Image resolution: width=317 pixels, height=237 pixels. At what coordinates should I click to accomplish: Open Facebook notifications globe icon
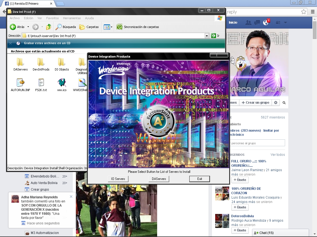[x=266, y=22]
